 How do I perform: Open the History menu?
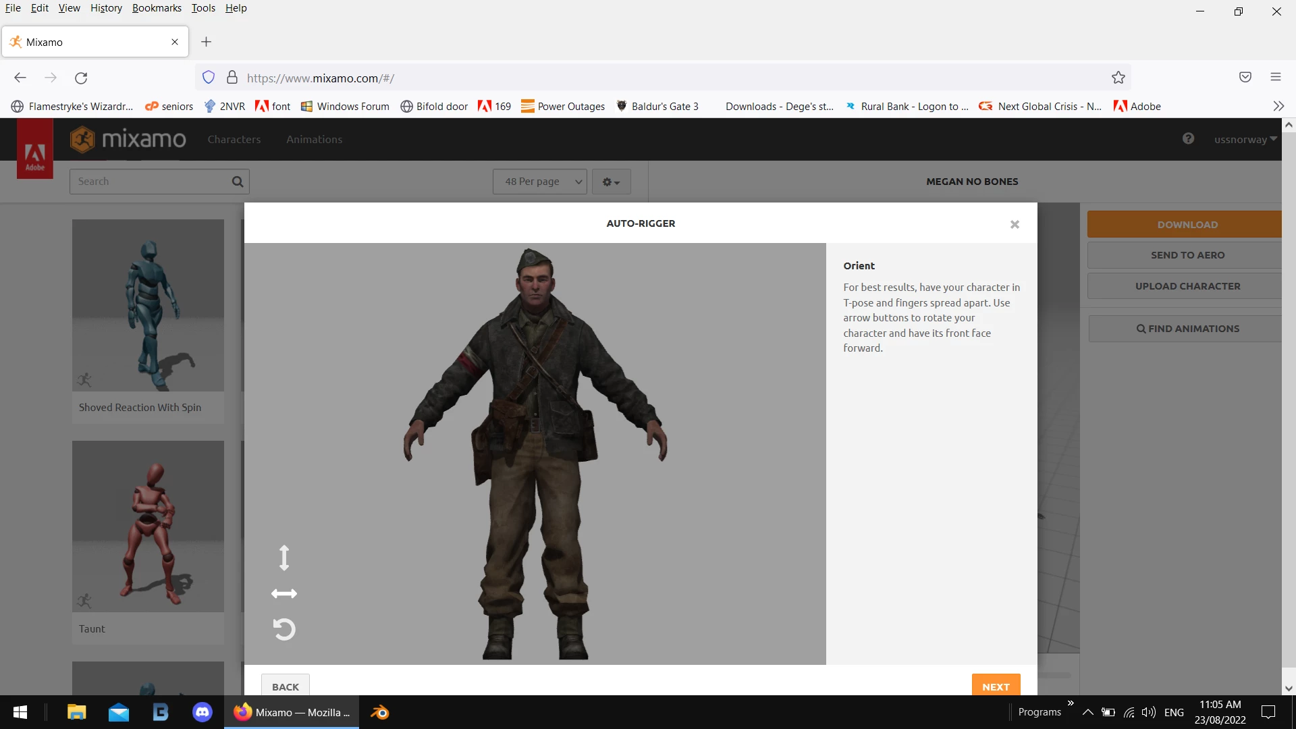pyautogui.click(x=106, y=8)
